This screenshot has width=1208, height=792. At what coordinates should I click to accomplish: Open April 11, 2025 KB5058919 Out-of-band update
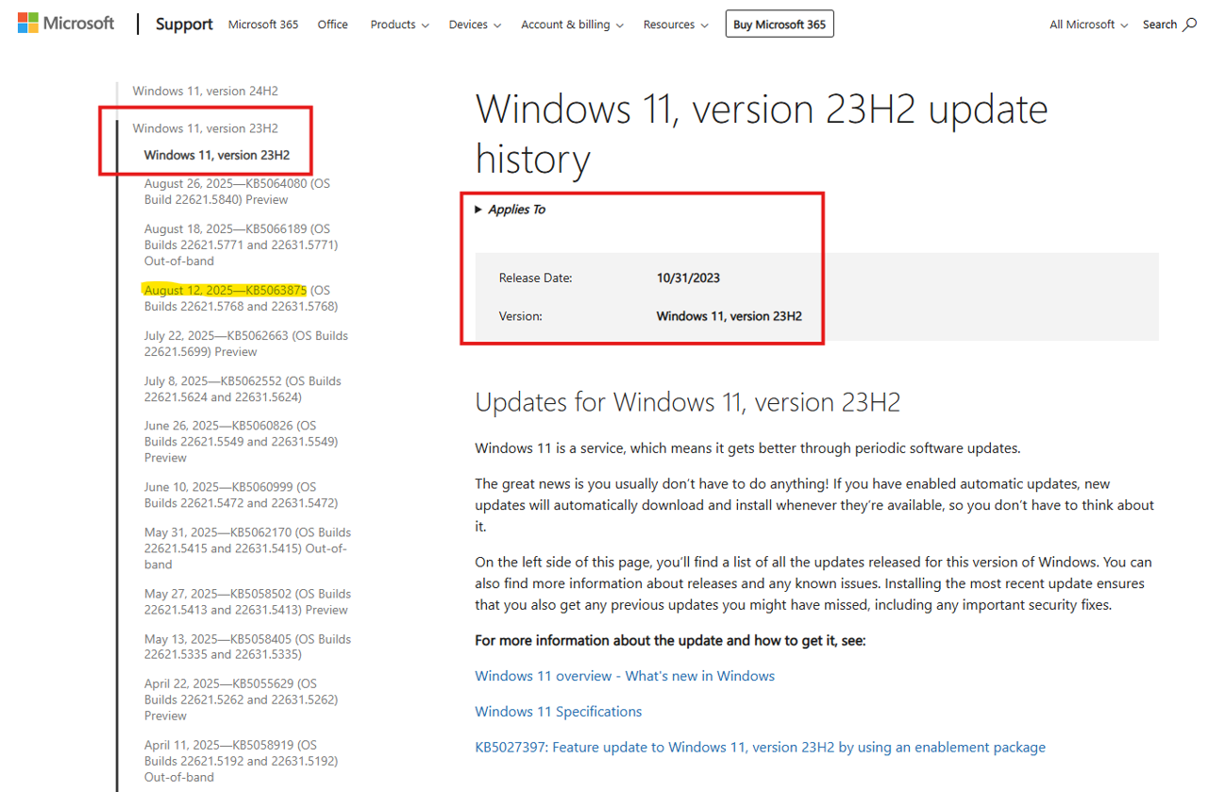241,761
